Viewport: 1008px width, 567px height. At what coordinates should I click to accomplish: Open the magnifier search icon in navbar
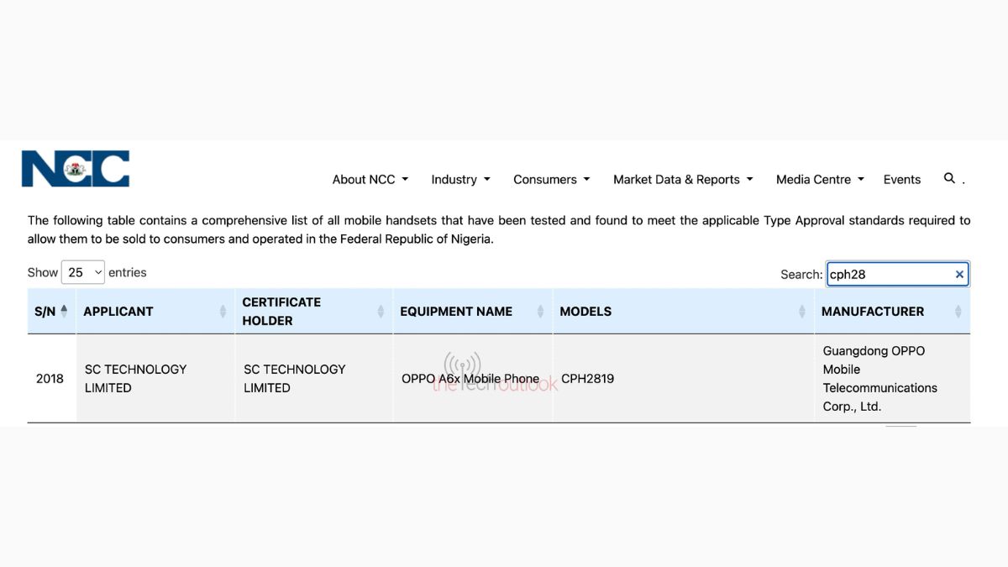949,178
